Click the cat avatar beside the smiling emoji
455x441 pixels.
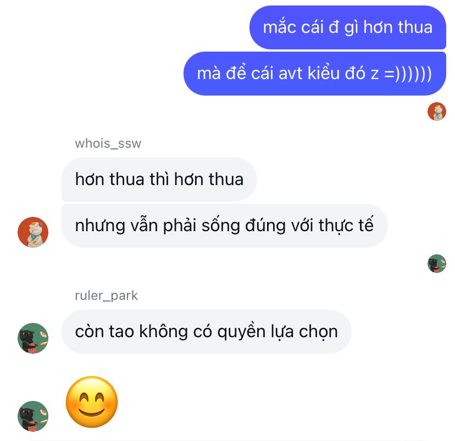[33, 416]
